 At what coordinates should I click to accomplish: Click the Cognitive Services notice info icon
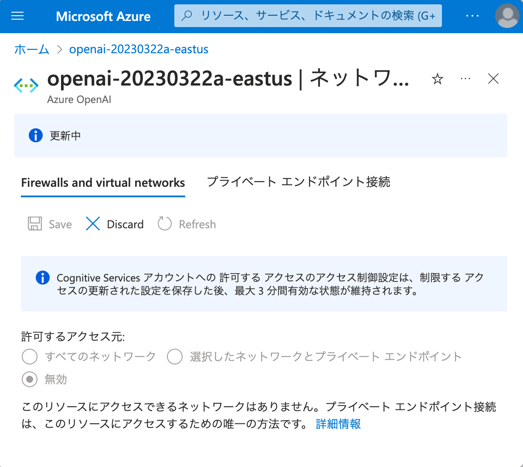[x=42, y=278]
